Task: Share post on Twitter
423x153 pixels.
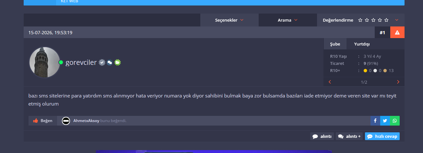Action: click(385, 121)
